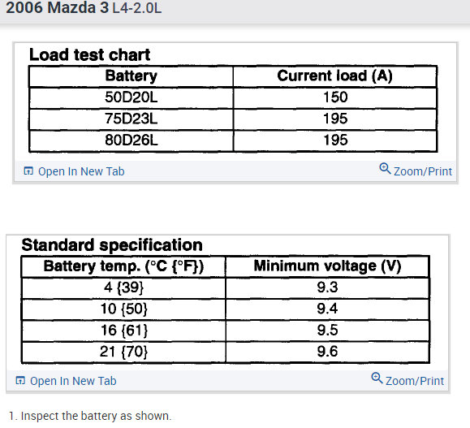470x428 pixels.
Task: Open Standard specification in new tab link
Action: point(73,381)
